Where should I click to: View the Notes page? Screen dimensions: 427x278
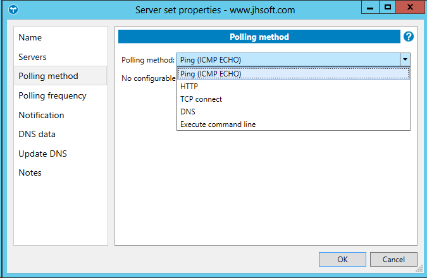[30, 172]
